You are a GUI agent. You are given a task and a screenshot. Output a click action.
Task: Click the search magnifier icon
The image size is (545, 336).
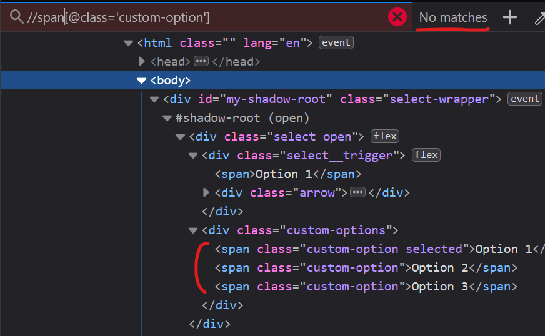17,17
